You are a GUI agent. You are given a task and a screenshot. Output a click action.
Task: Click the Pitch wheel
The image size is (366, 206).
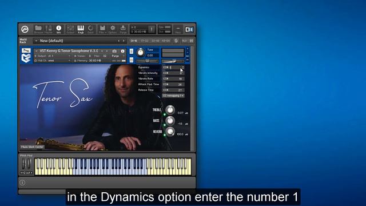click(24, 164)
